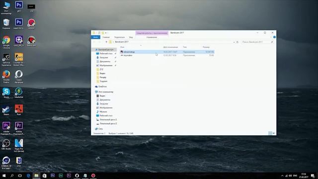Expand the Explorer ribbon chevron

[271, 37]
